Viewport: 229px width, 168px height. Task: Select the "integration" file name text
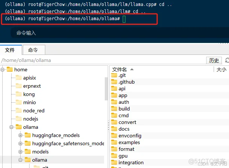pyautogui.click(x=131, y=163)
